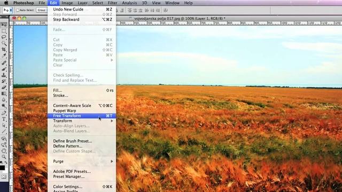342x192 pixels.
Task: Select the Blur tool
Action: coord(4,100)
